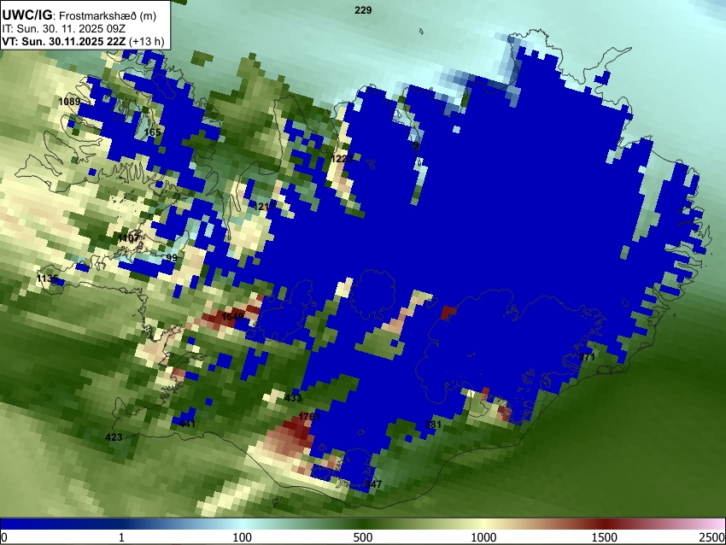Click the legend tick label 1500
This screenshot has width=726, height=545.
(x=605, y=537)
